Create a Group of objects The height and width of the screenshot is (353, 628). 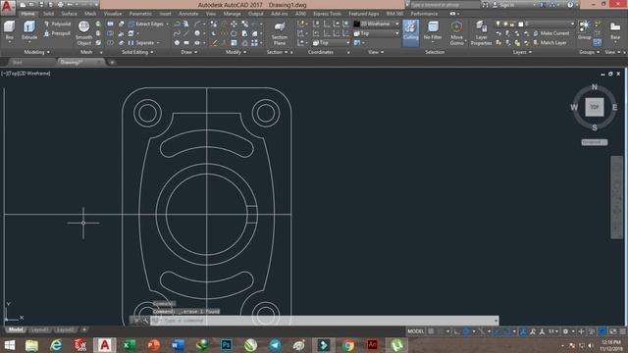coord(585,30)
